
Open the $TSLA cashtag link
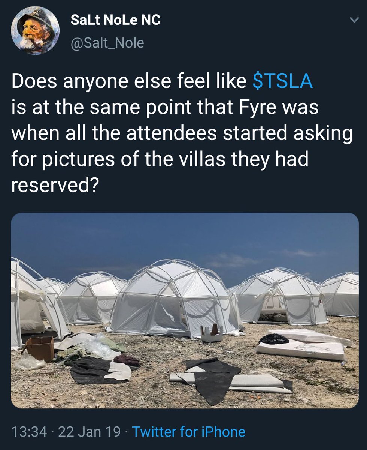283,82
